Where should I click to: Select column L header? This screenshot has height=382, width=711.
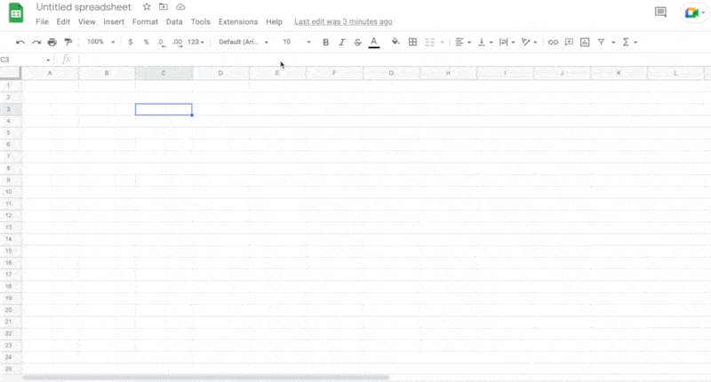[675, 73]
